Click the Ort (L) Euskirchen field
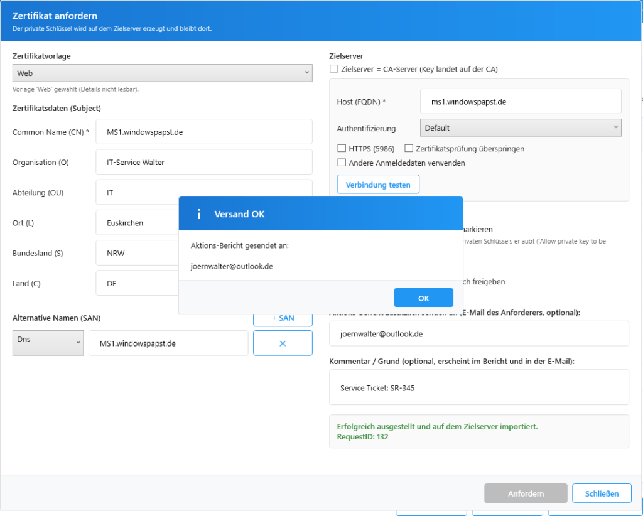Image resolution: width=643 pixels, height=516 pixels. 137,223
